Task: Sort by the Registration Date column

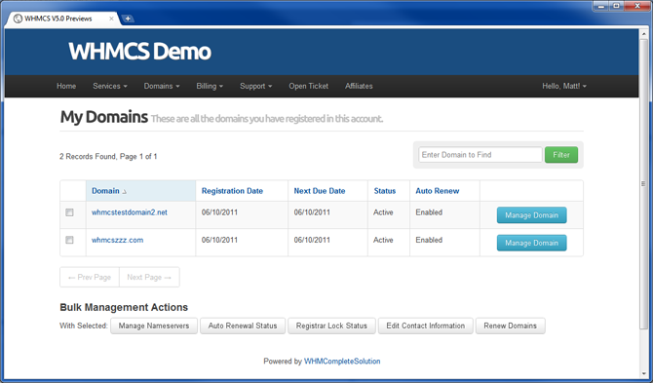Action: 232,191
